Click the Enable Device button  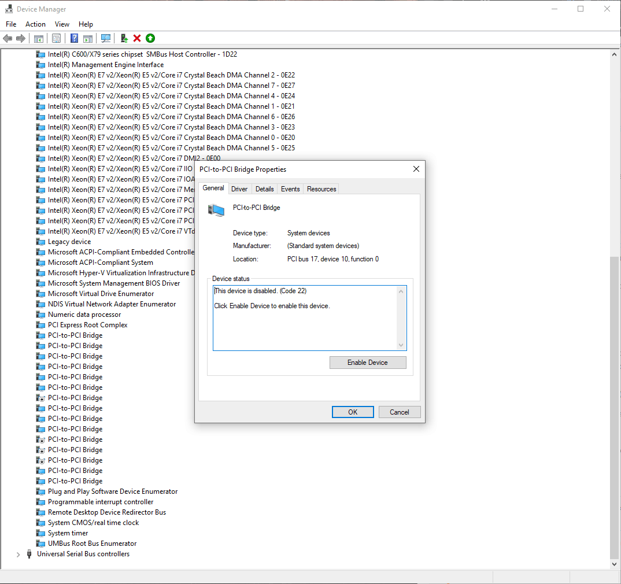pos(368,363)
